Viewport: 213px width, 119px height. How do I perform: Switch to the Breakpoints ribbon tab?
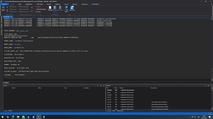[x=29, y=4]
